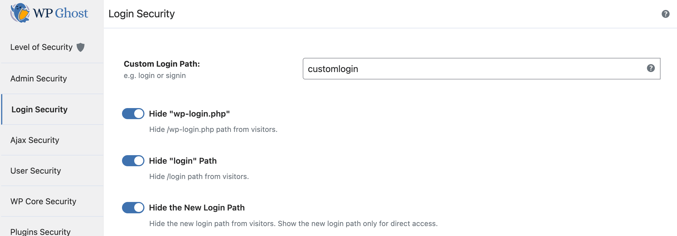677x236 pixels.
Task: Click the question mark inside Custom Login Path field
Action: pyautogui.click(x=651, y=68)
